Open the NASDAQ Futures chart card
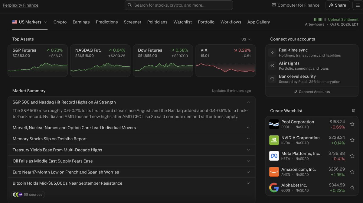363x203 pixels. pos(100,61)
